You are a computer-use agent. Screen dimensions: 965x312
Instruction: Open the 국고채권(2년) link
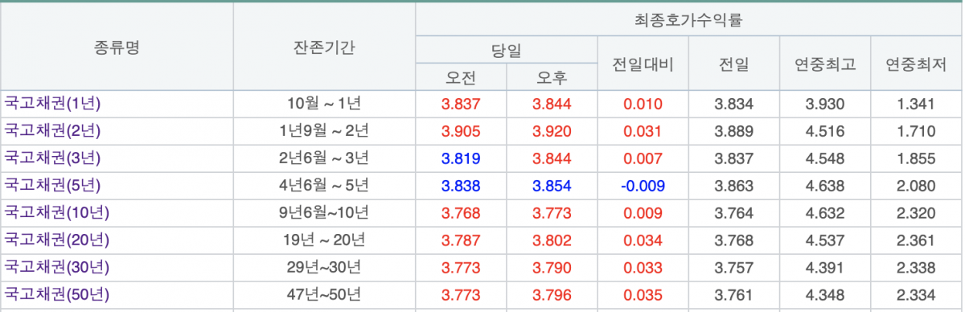pyautogui.click(x=52, y=130)
